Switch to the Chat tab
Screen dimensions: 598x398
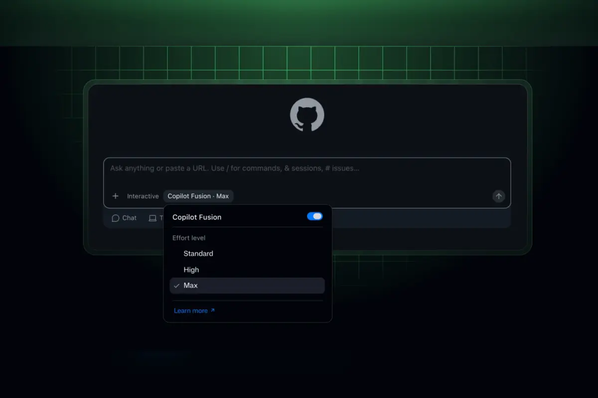(124, 218)
